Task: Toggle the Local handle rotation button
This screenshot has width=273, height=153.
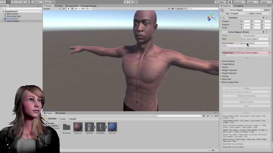Action: [46, 2]
